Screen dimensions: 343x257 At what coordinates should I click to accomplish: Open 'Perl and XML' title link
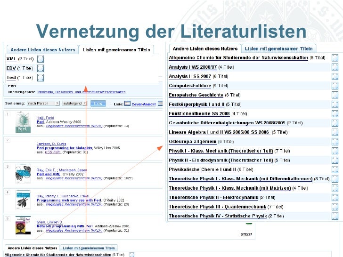48,174
